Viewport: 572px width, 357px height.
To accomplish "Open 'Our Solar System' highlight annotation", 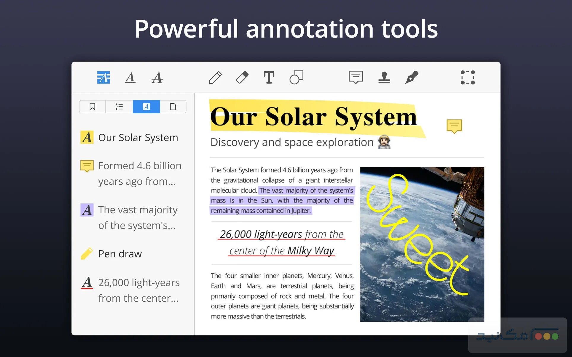I will (138, 137).
